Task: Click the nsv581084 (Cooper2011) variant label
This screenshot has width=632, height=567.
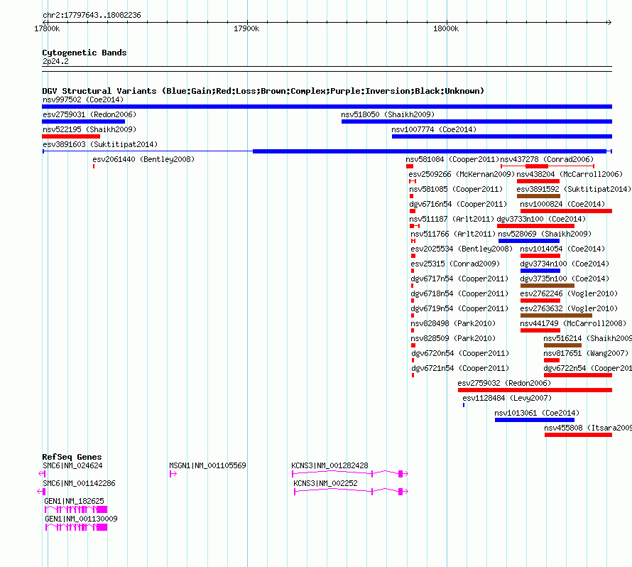Action: pyautogui.click(x=452, y=159)
